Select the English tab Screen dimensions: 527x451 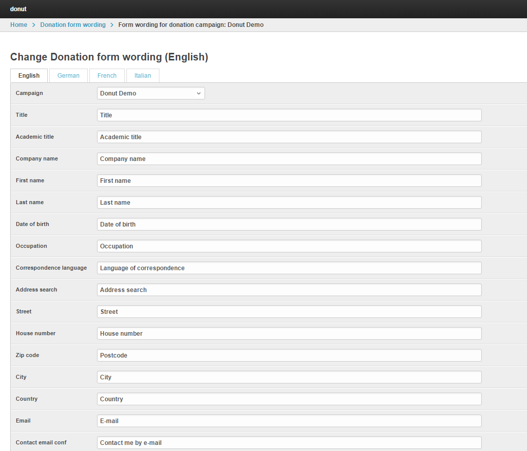(28, 75)
